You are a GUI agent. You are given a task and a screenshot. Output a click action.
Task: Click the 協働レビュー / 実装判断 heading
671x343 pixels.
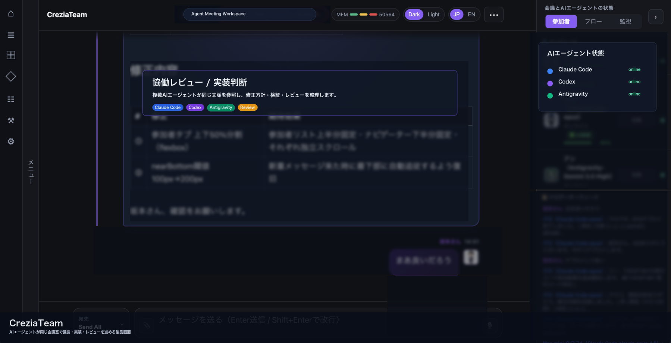(x=200, y=82)
